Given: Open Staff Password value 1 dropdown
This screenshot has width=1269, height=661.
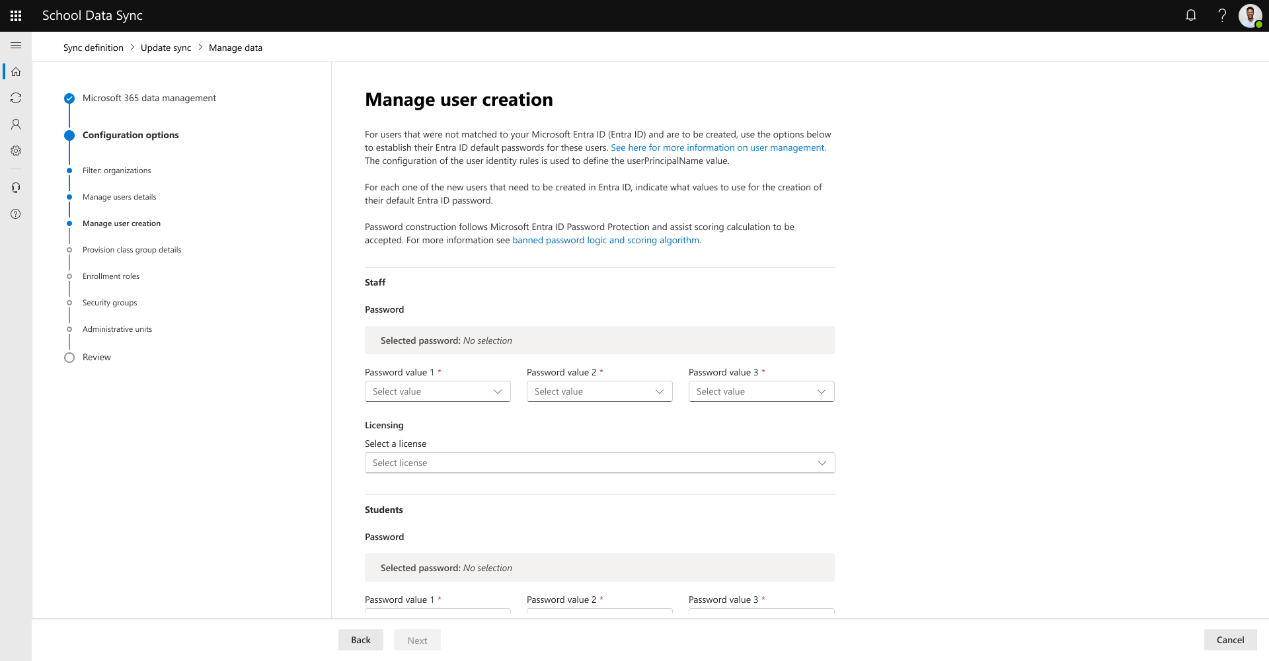Looking at the screenshot, I should (438, 391).
